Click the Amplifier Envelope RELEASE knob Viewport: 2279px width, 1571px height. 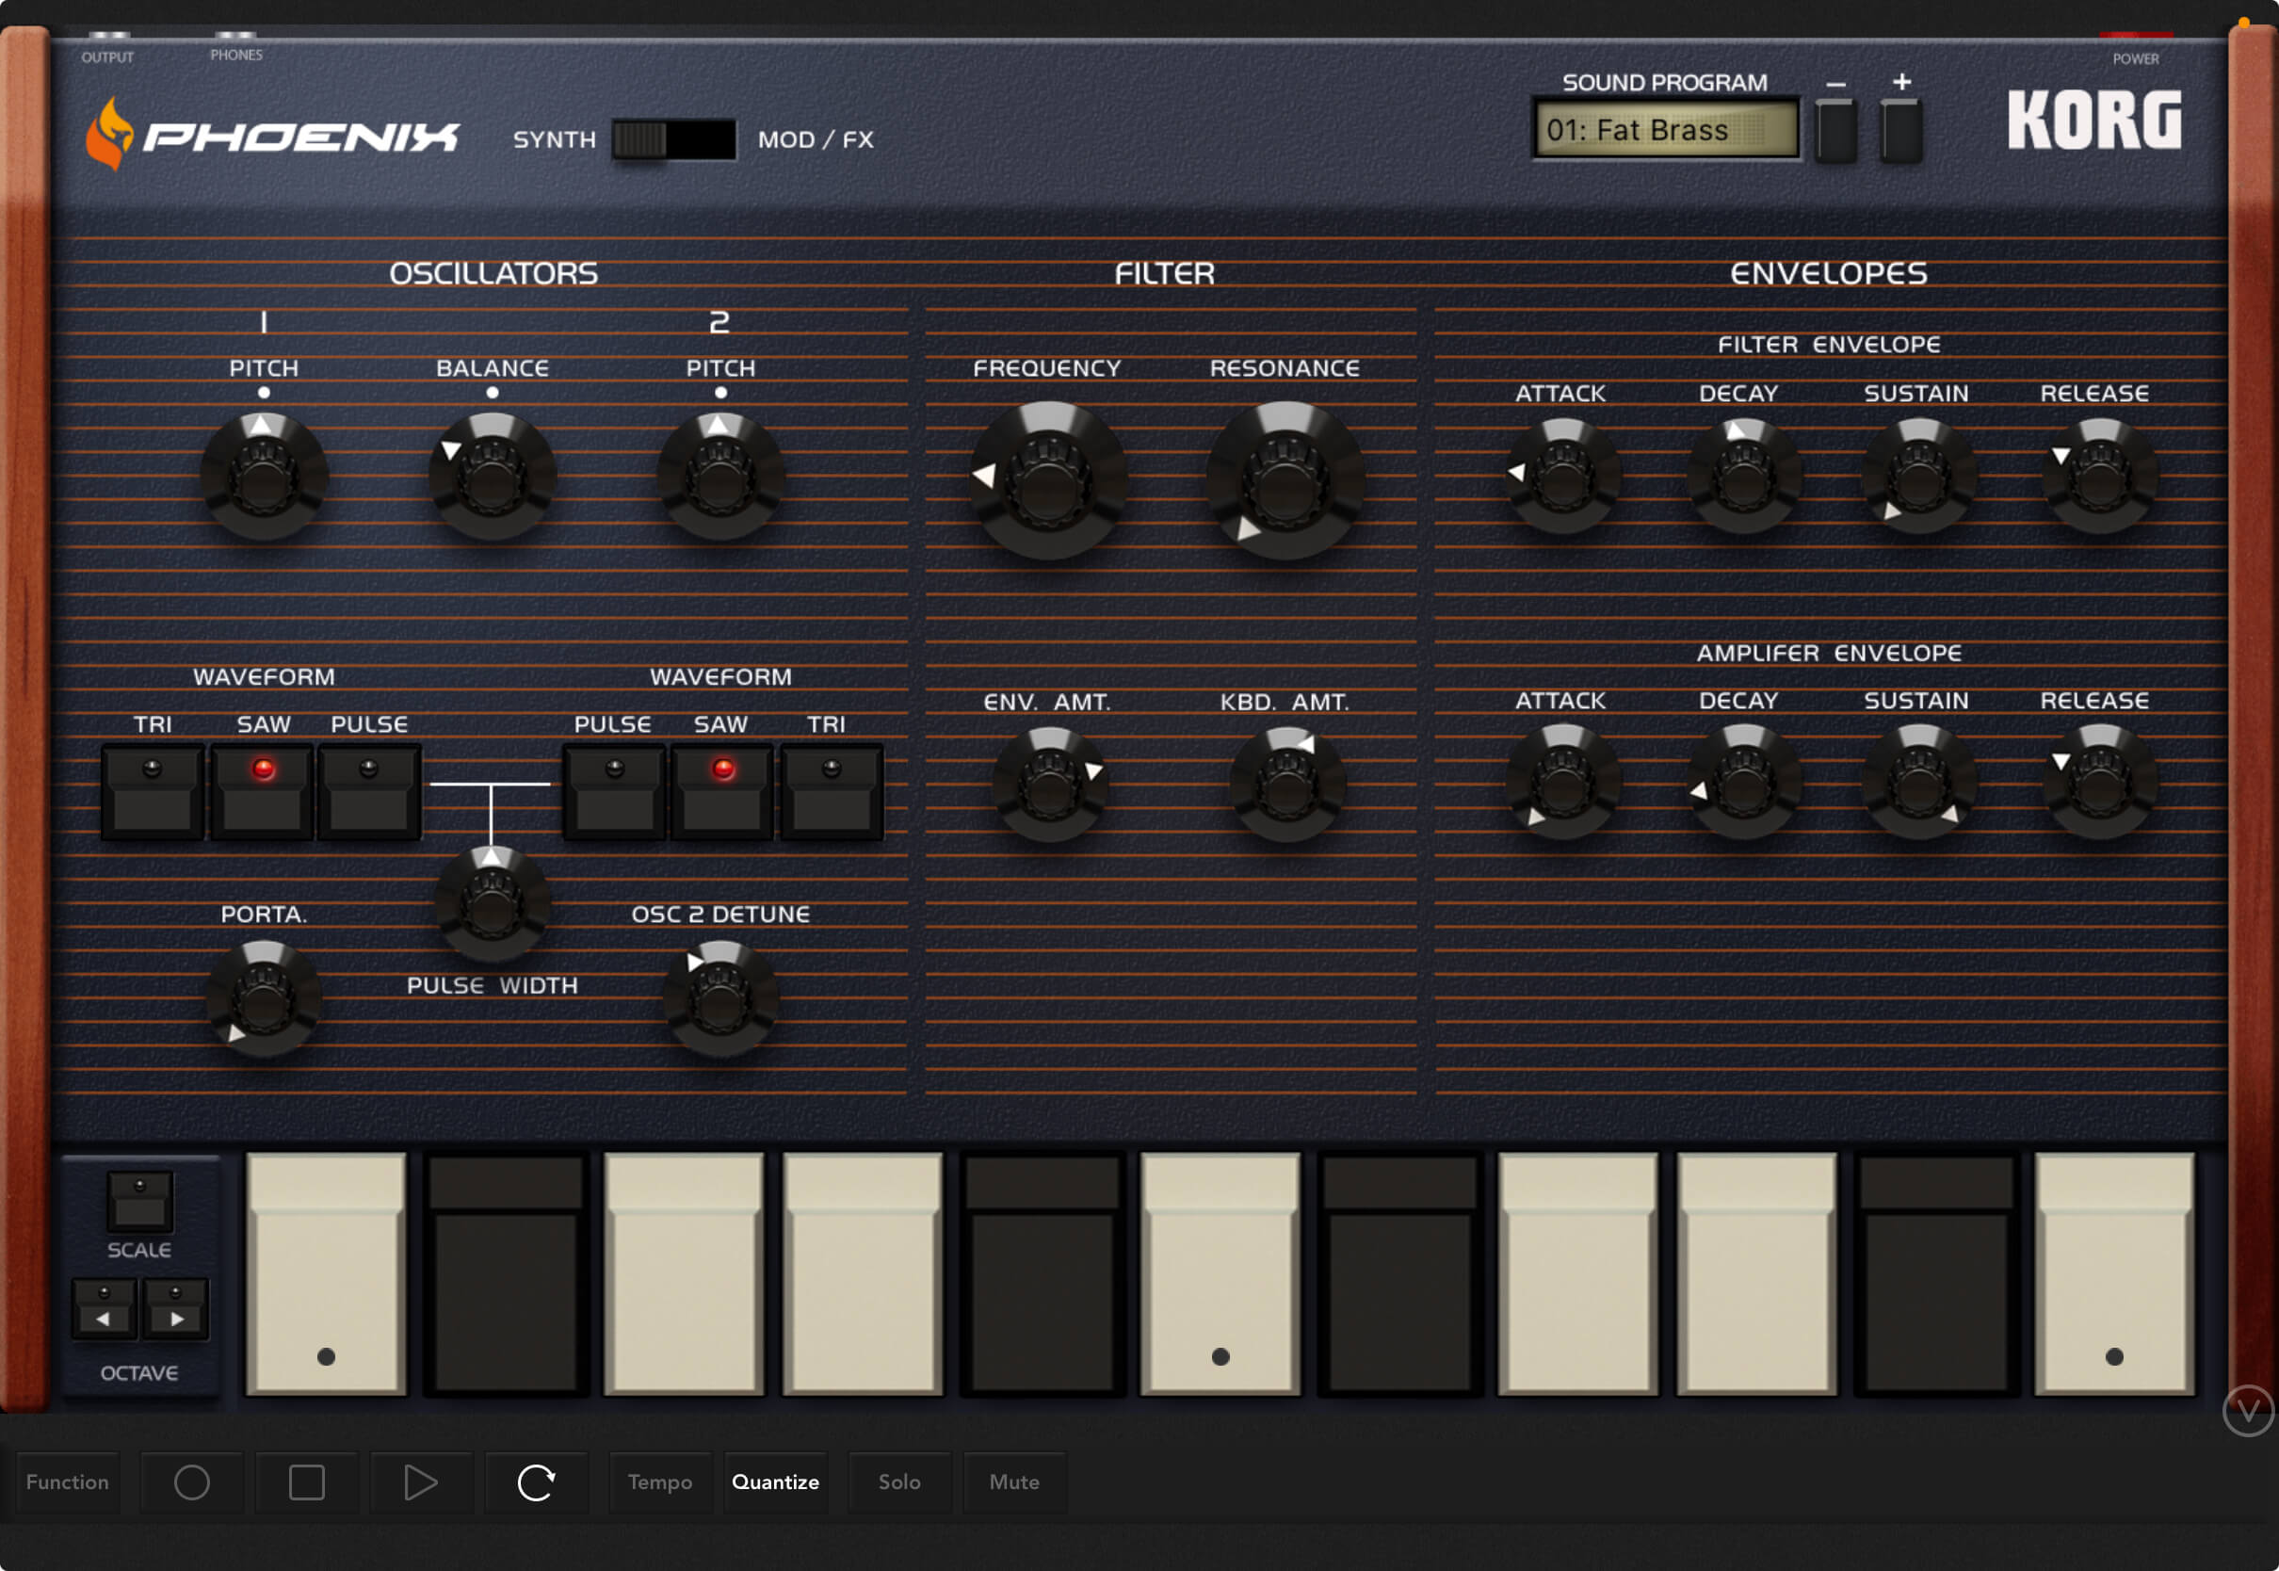(2100, 782)
